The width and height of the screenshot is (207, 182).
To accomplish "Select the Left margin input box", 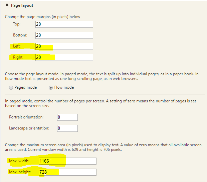I will pos(64,46).
